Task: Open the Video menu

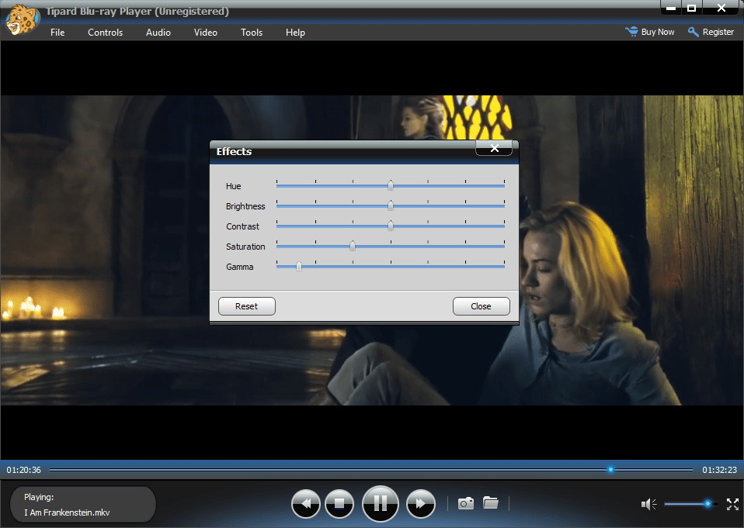Action: coord(206,33)
